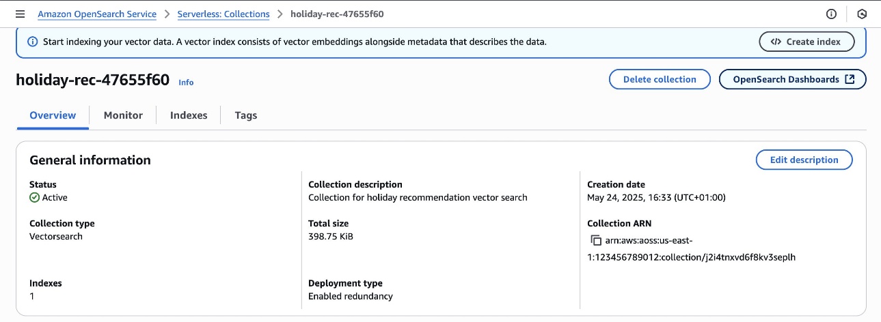Click the Indexes count value 1
Image resolution: width=881 pixels, height=322 pixels.
(x=32, y=296)
